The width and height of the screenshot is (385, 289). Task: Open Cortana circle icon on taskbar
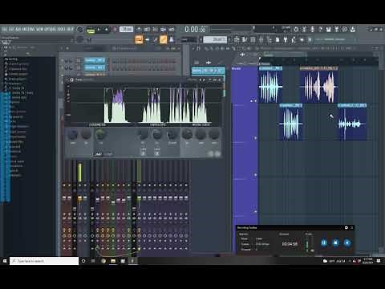[x=83, y=261]
